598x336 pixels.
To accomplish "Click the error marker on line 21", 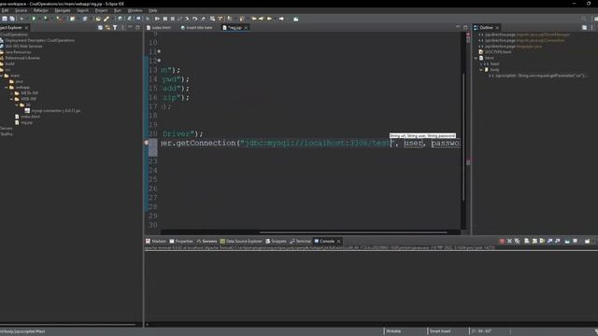I will click(147, 143).
